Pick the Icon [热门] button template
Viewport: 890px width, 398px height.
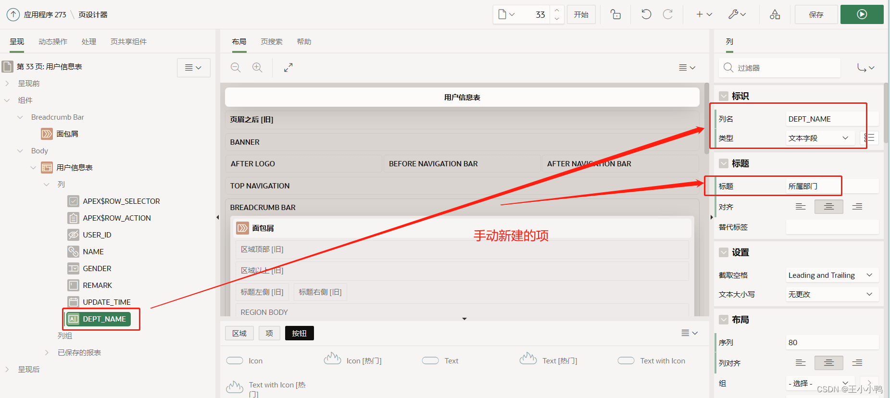pos(352,360)
